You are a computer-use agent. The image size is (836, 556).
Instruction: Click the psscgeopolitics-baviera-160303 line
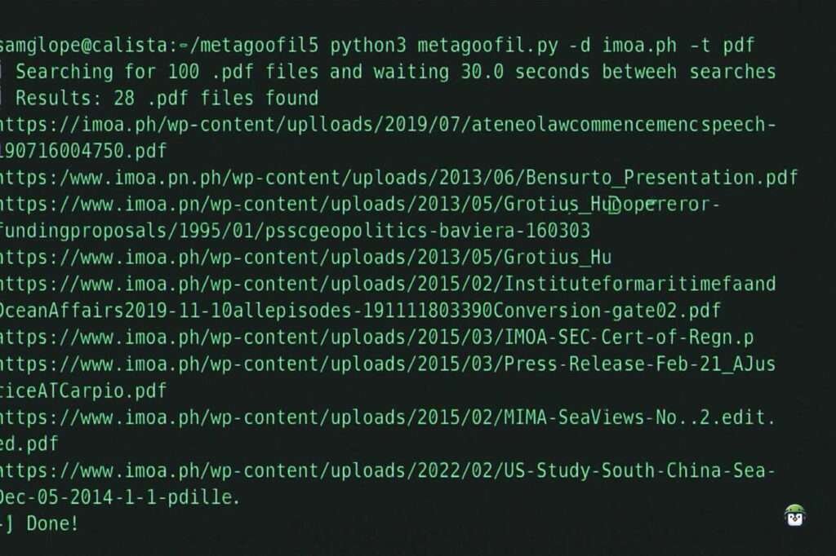295,232
